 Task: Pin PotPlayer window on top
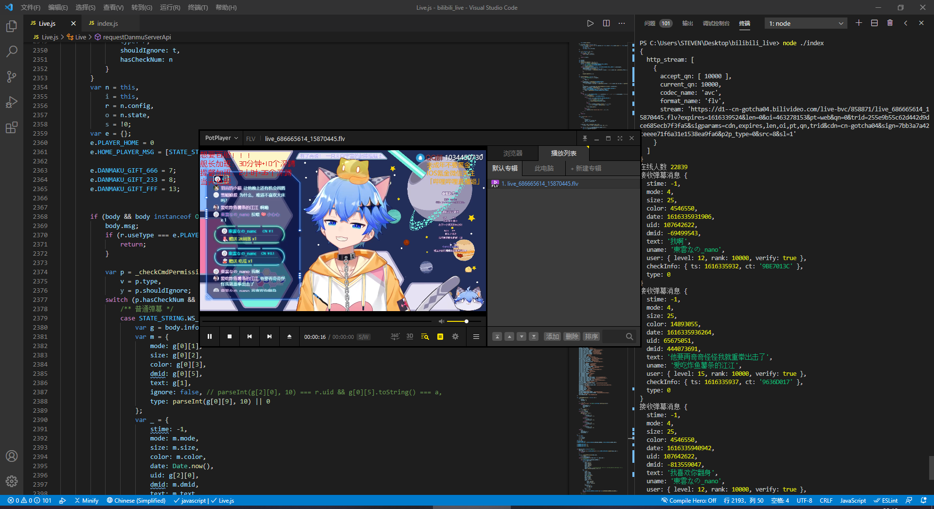(x=585, y=139)
